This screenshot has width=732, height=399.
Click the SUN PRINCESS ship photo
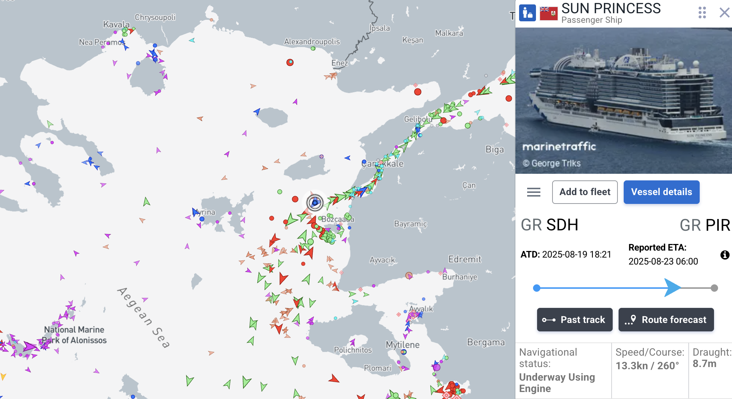tap(623, 100)
